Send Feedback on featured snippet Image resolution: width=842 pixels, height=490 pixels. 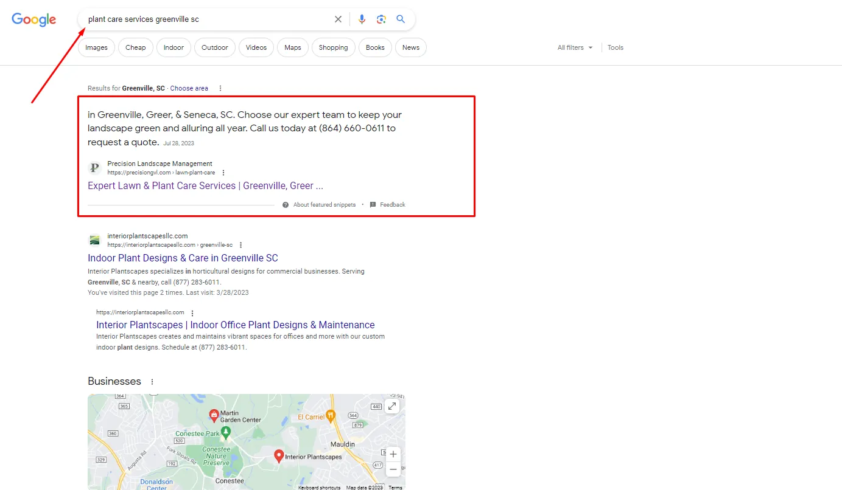click(x=392, y=205)
